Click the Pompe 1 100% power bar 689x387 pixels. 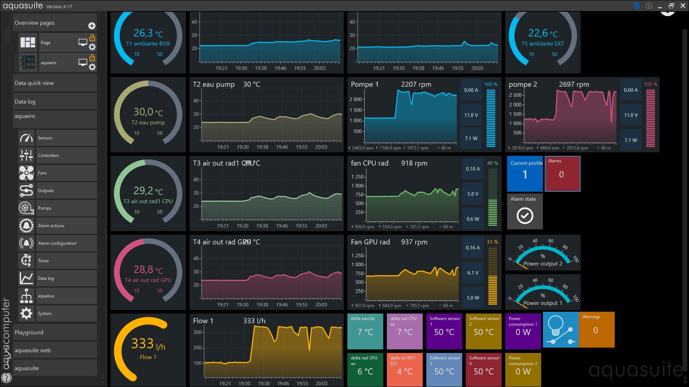point(491,118)
